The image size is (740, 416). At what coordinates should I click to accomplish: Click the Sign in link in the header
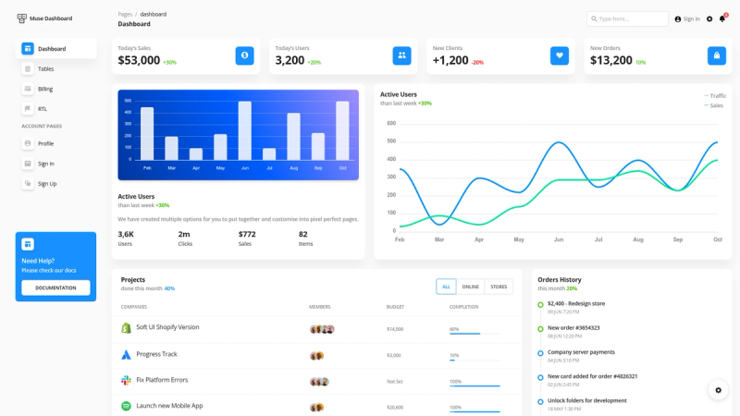point(687,18)
